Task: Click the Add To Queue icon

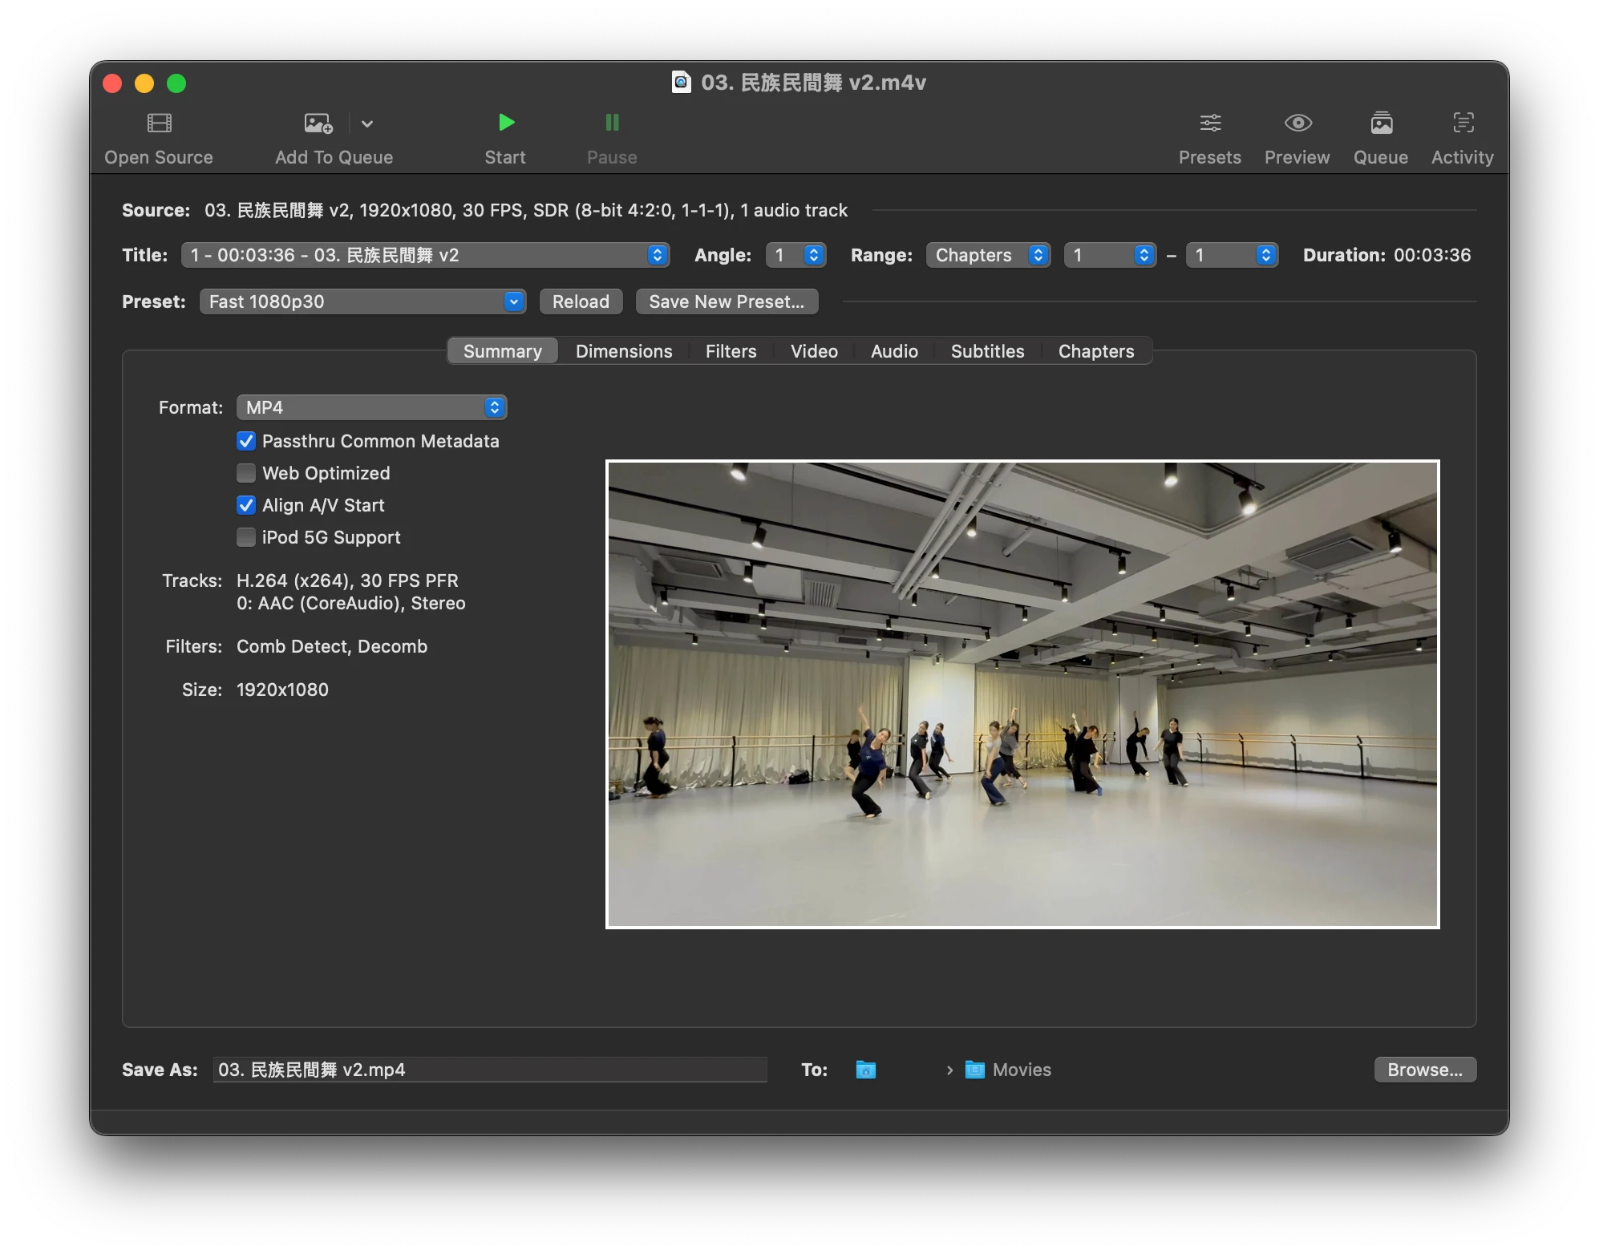Action: pyautogui.click(x=318, y=123)
